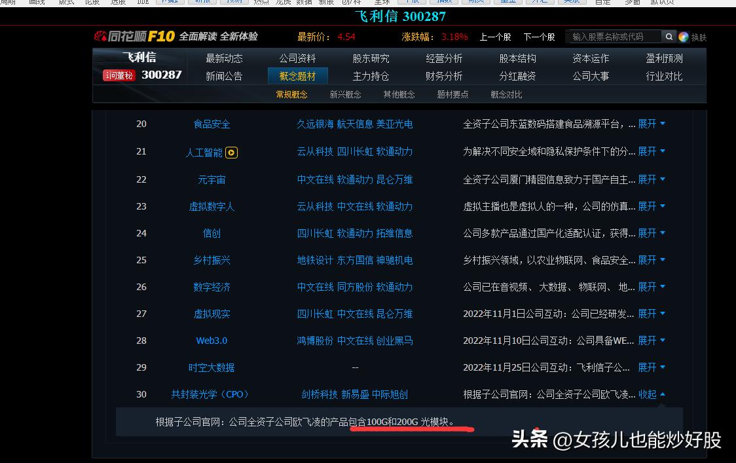Open leading stock 拓维信息

[394, 233]
